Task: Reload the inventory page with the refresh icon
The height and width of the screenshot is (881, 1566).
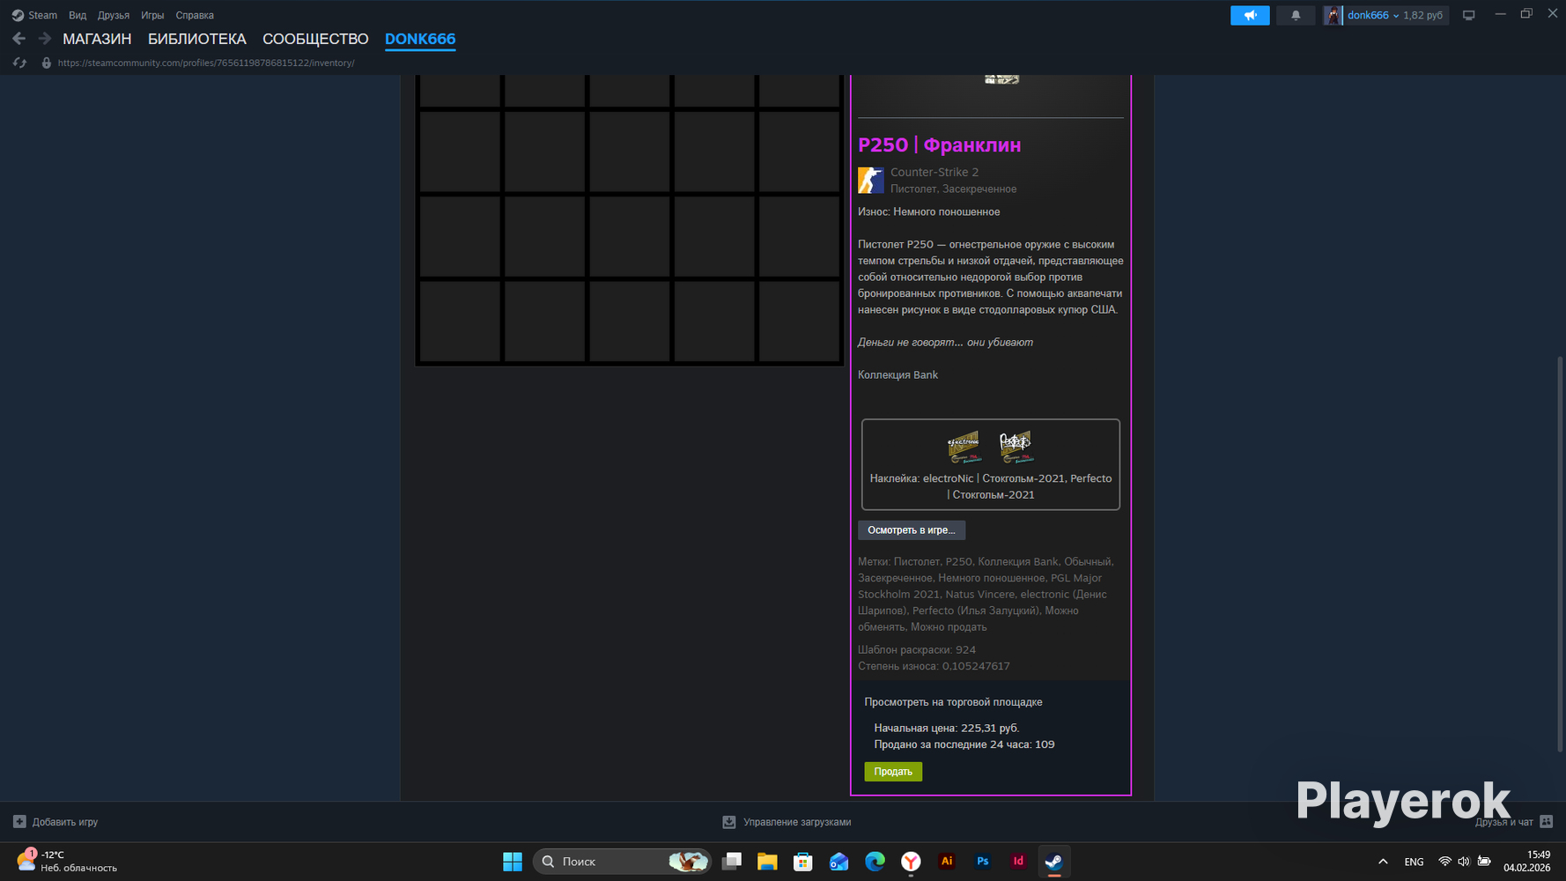Action: click(x=19, y=63)
